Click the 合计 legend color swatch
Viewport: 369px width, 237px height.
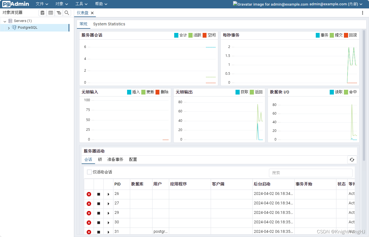click(176, 35)
